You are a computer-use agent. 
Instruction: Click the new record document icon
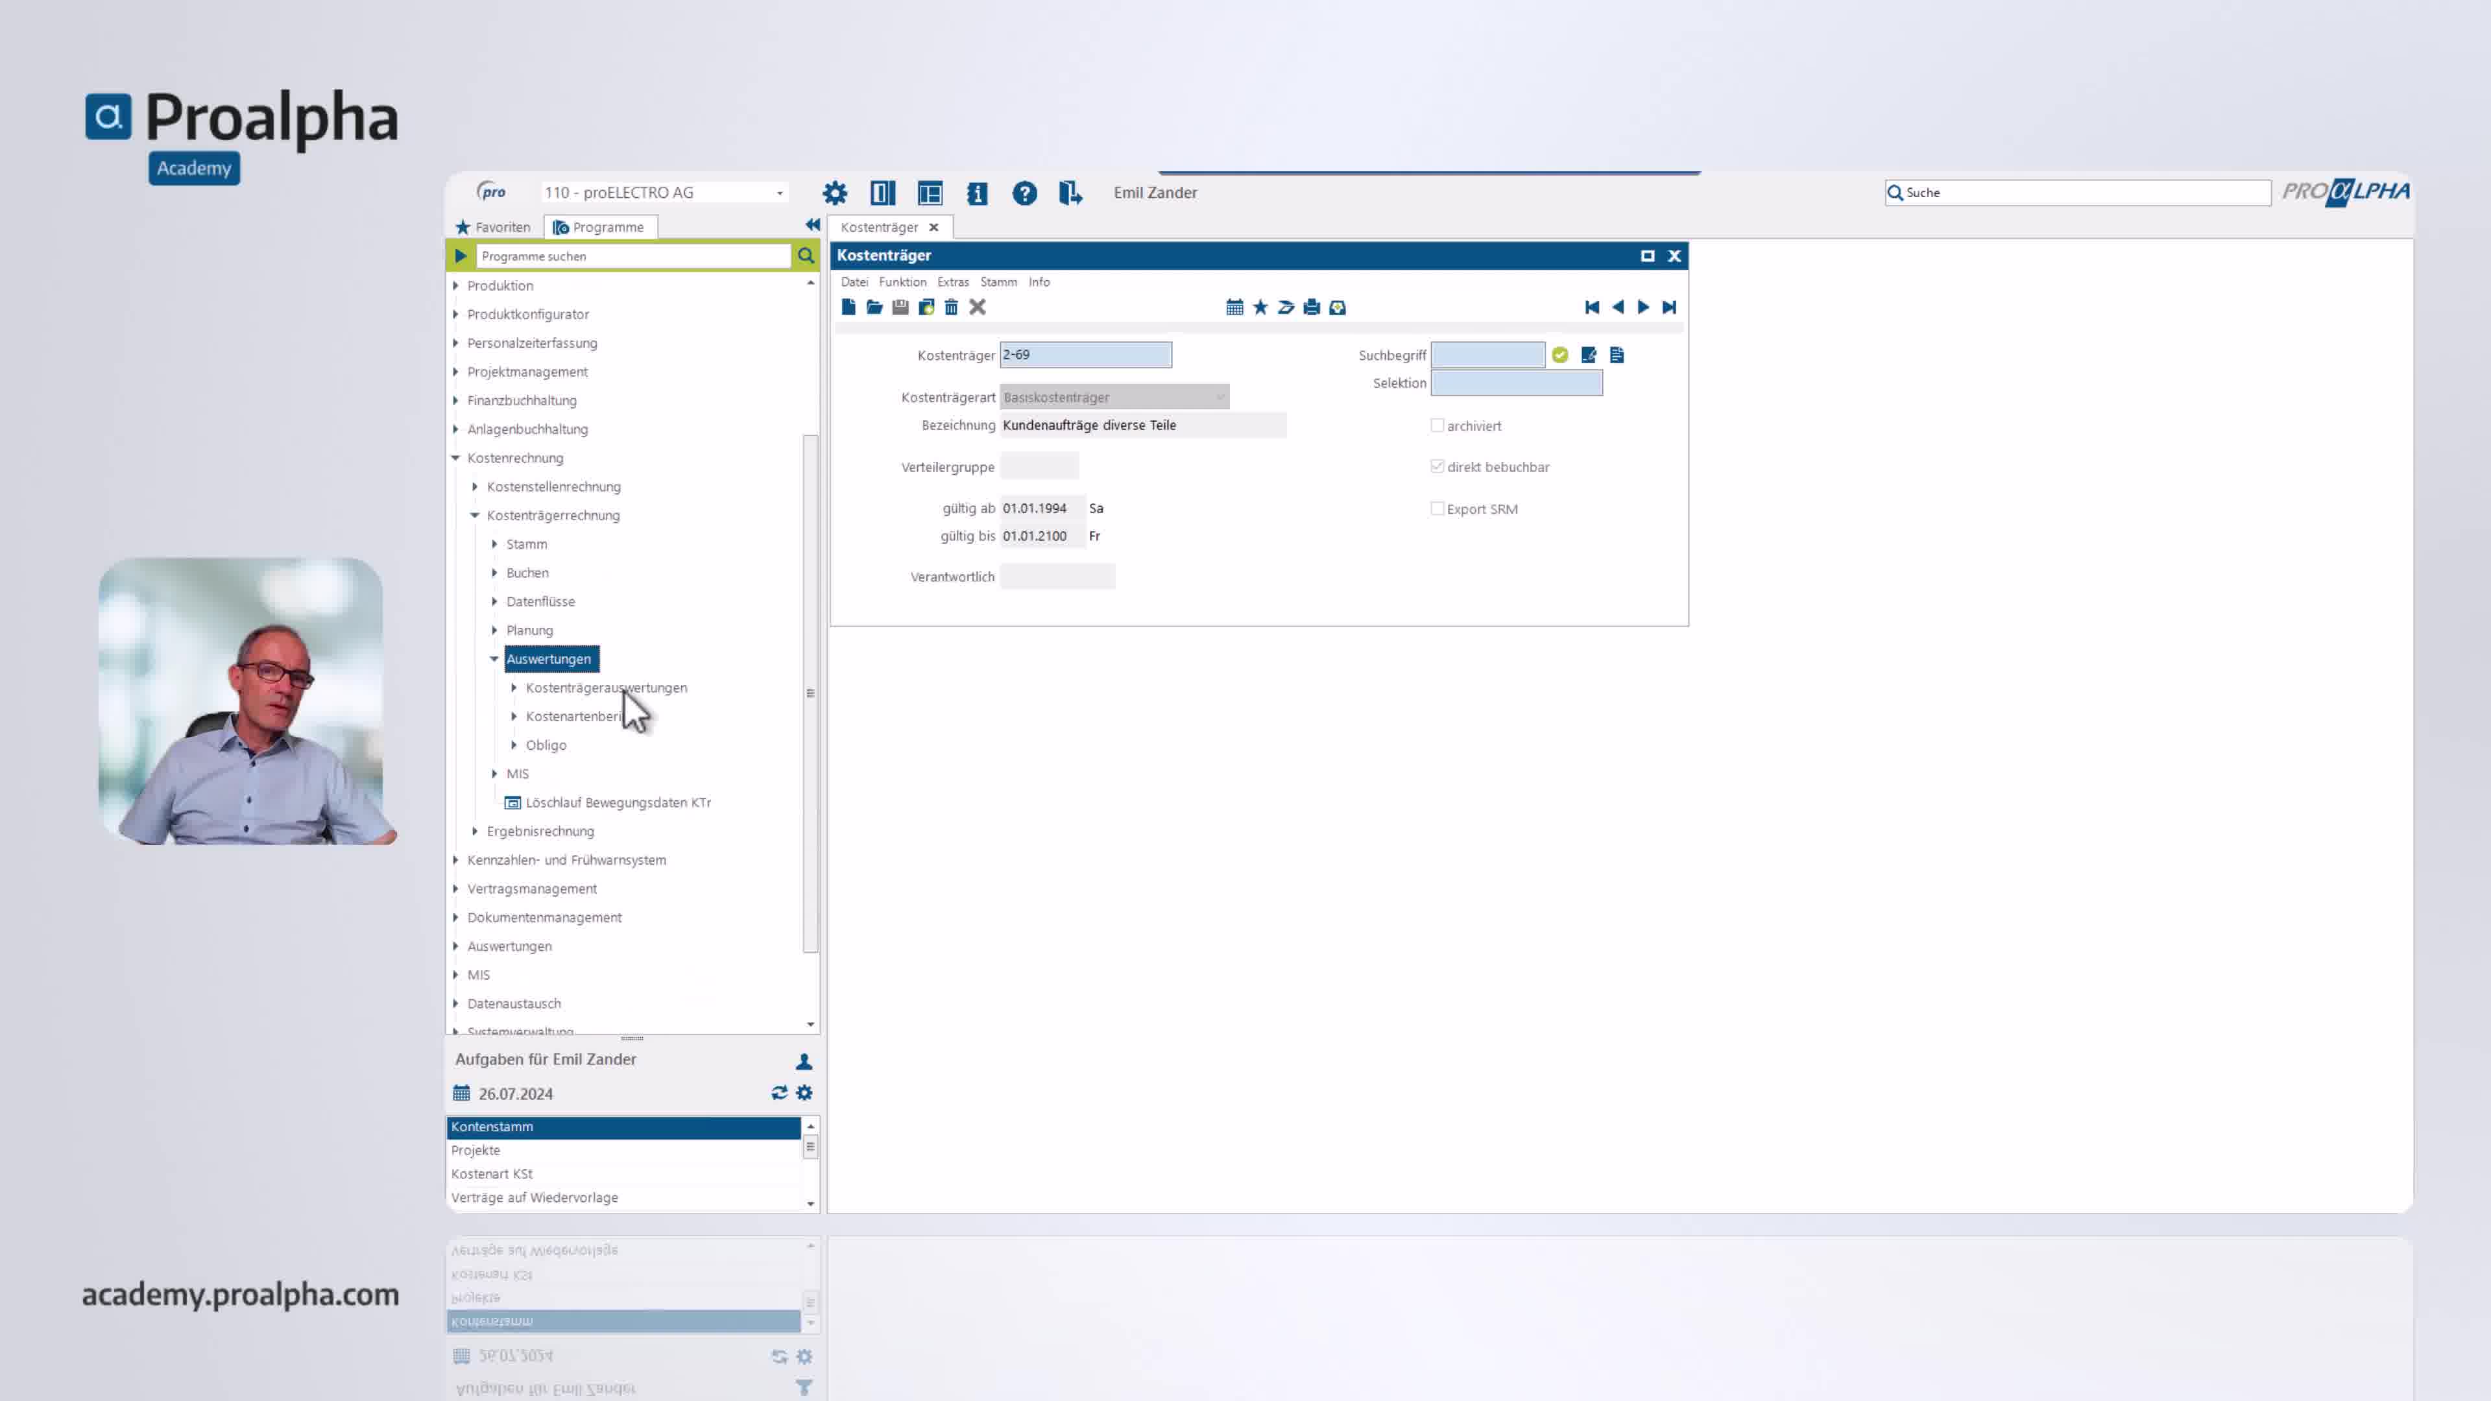(x=848, y=307)
